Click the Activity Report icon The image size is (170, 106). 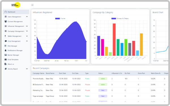tap(6, 69)
